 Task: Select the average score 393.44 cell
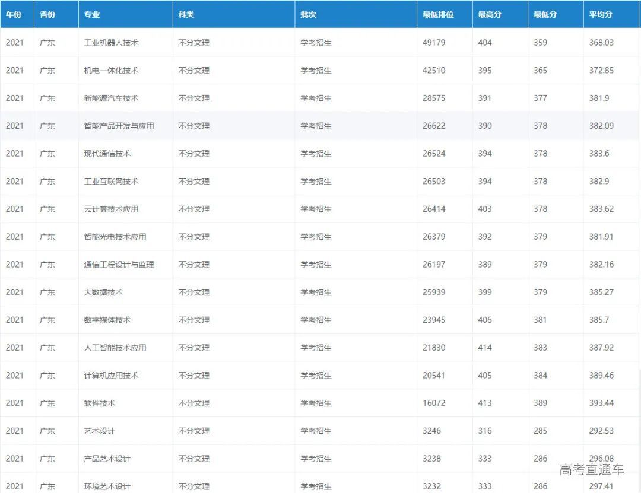coord(601,403)
